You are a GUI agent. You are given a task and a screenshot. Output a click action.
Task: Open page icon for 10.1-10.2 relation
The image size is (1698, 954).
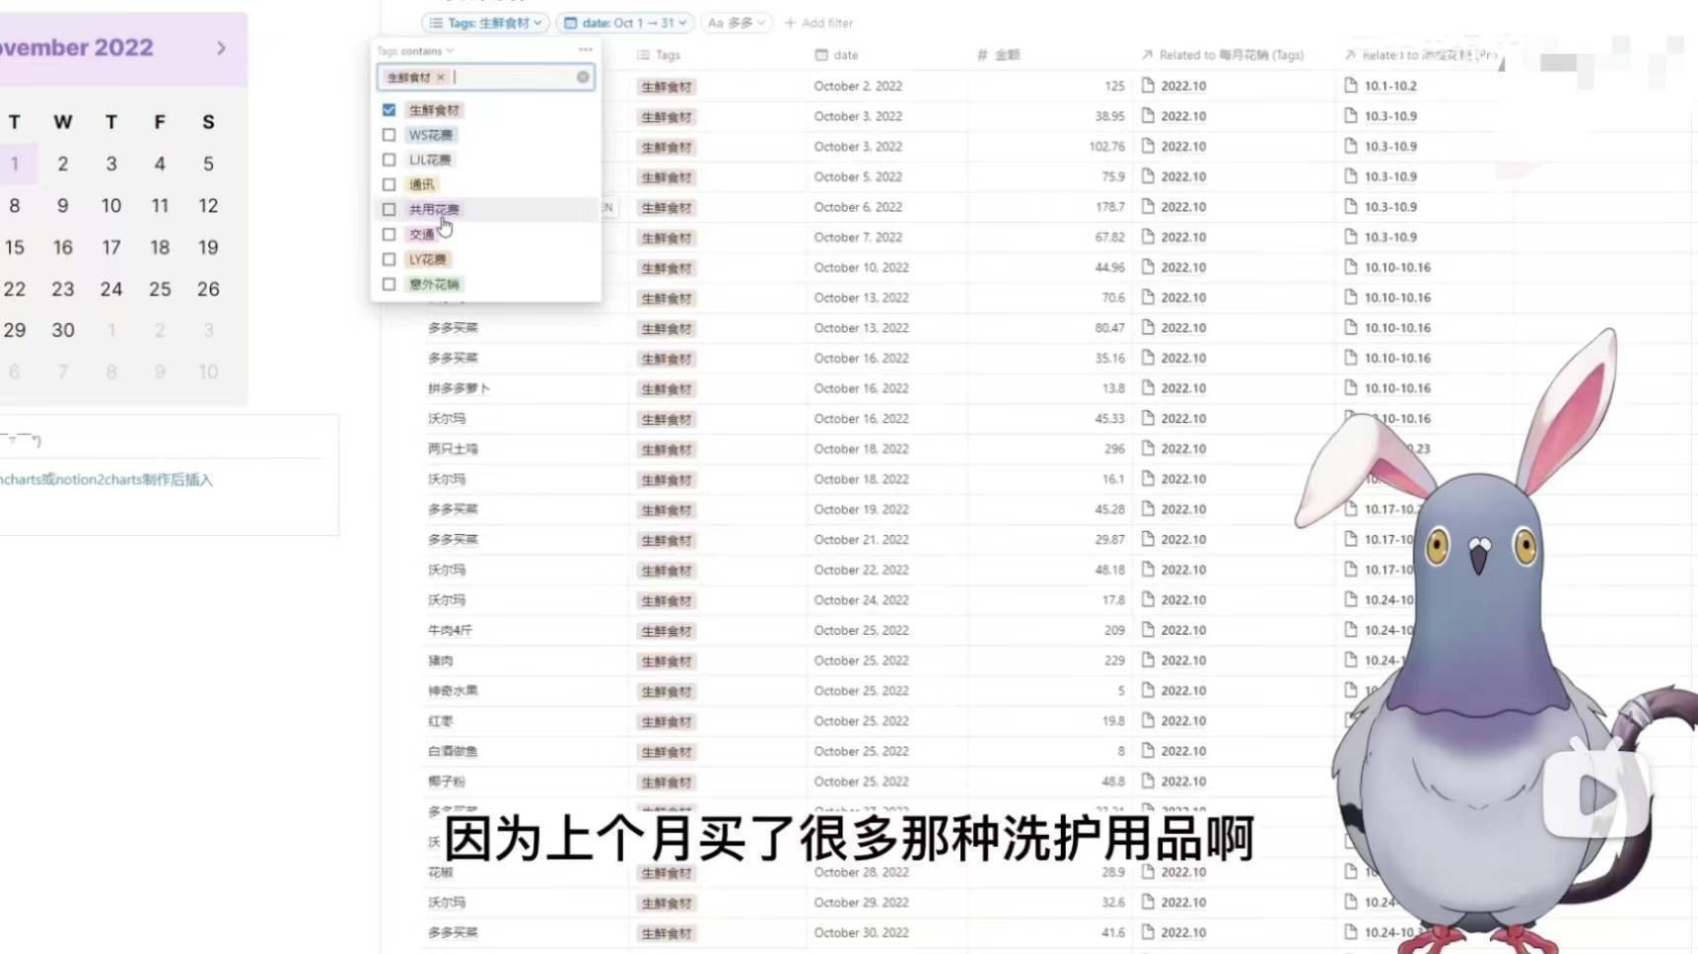click(1351, 86)
